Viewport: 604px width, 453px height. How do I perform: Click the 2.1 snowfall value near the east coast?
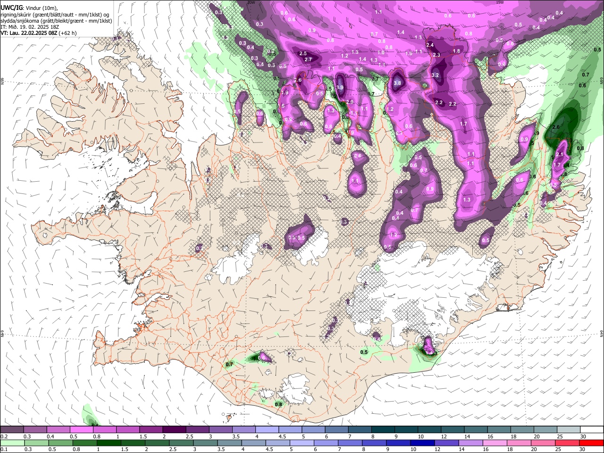click(560, 154)
